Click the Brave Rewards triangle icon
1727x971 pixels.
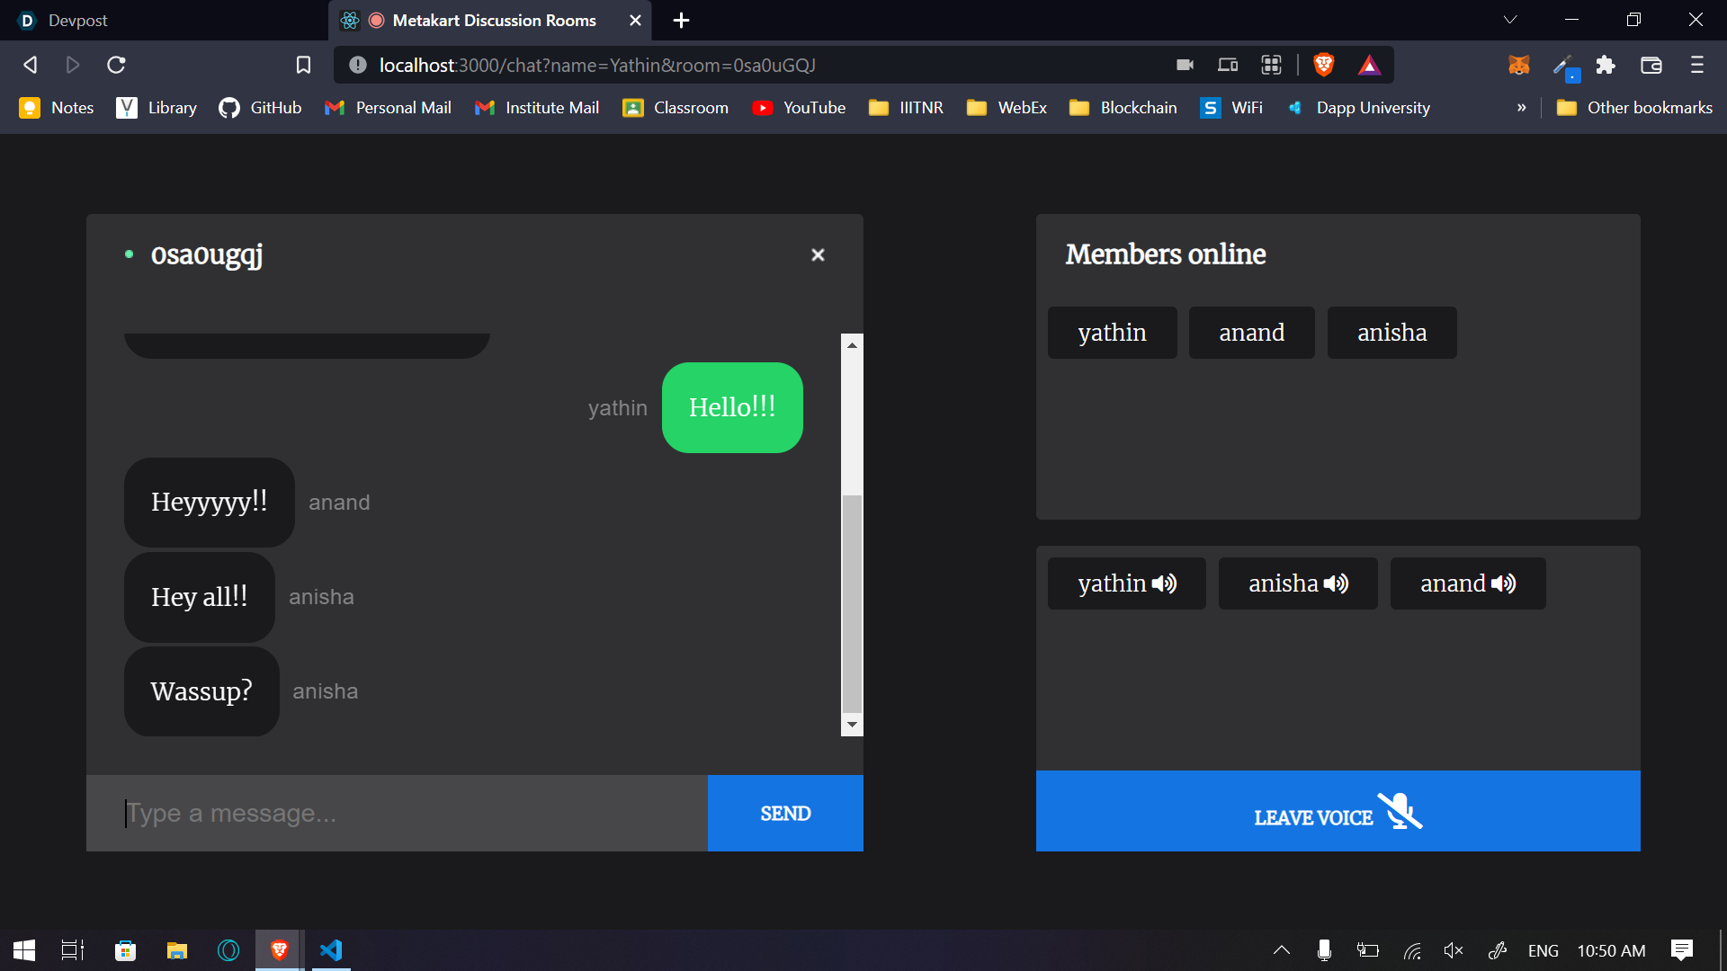coord(1369,65)
